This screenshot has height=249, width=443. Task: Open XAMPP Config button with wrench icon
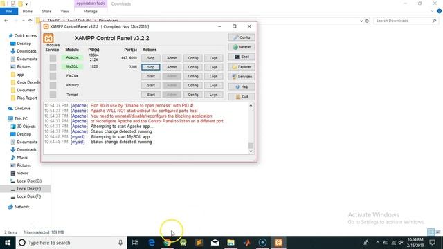click(242, 37)
